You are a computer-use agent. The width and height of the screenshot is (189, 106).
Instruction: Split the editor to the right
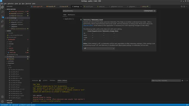pyautogui.click(x=184, y=6)
